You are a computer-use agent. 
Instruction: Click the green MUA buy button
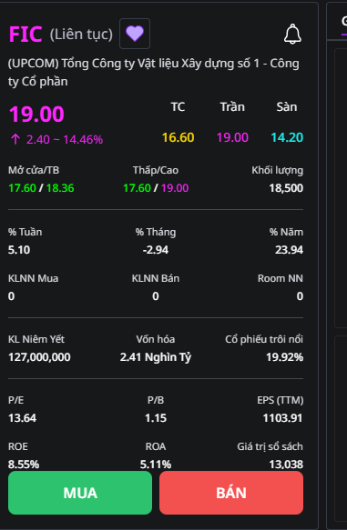(x=80, y=493)
